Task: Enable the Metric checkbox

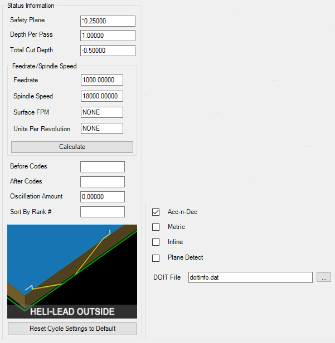Action: [x=156, y=227]
